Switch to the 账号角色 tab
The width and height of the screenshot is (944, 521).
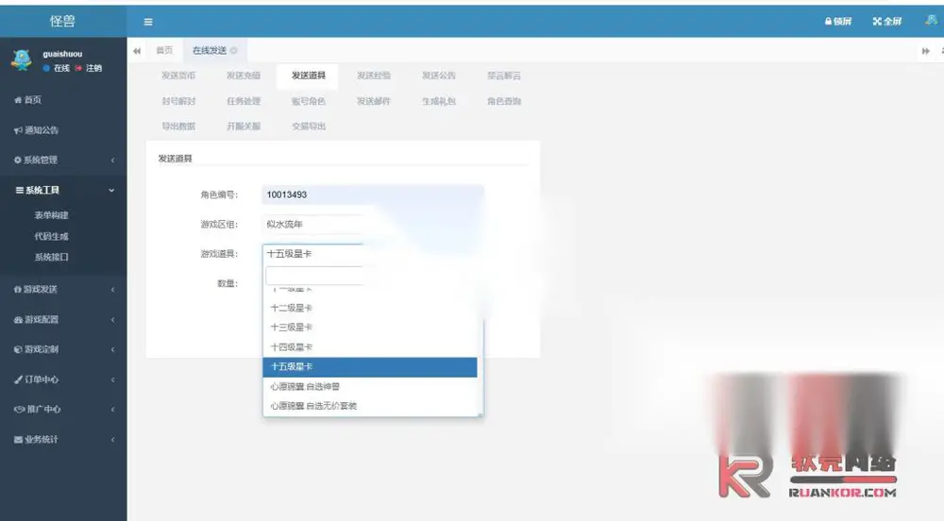click(309, 101)
